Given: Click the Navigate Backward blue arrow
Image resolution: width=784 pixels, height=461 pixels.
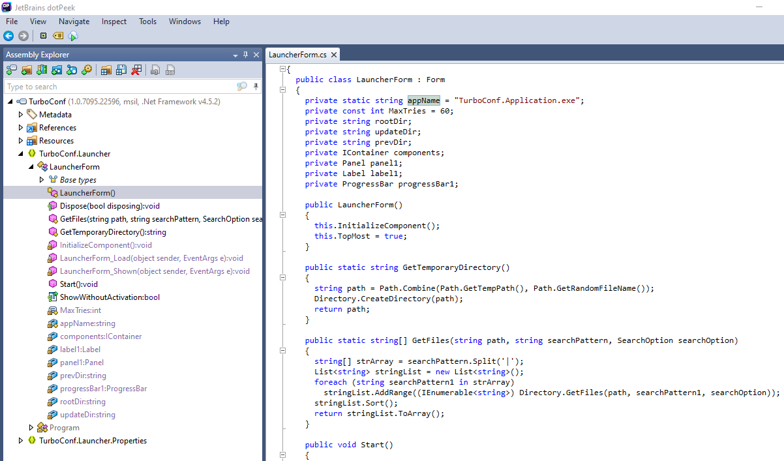Looking at the screenshot, I should click(8, 36).
